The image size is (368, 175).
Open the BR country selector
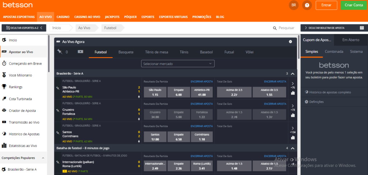click(x=294, y=5)
